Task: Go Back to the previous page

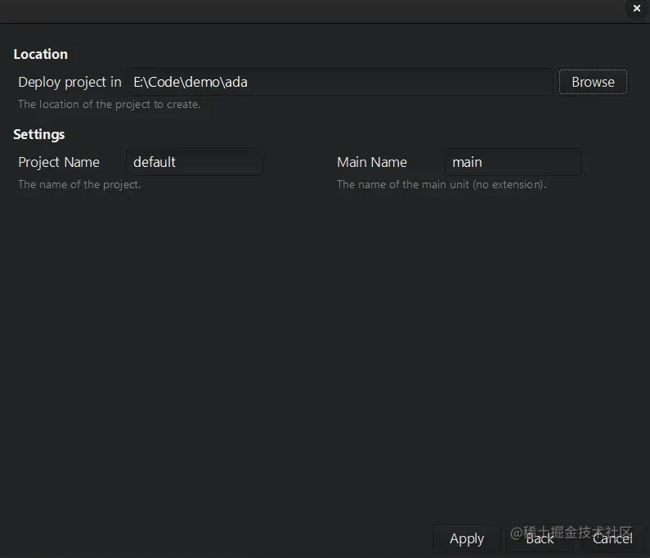Action: point(540,538)
